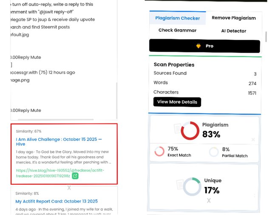Select the Check Grammar tab
The width and height of the screenshot is (272, 215).
[x=177, y=31]
